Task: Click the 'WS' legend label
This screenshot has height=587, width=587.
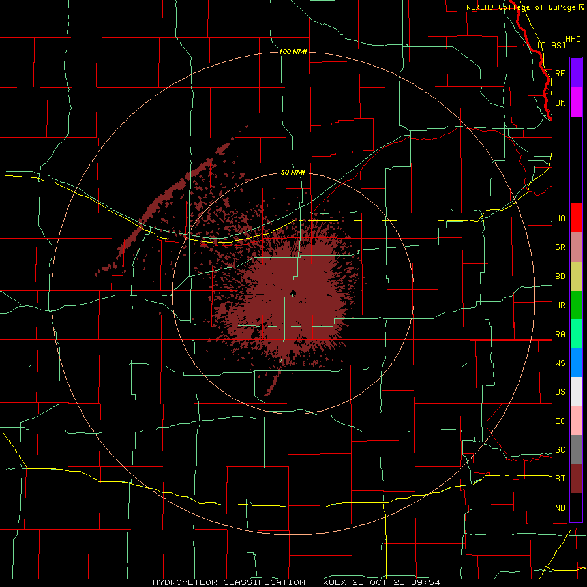Action: (x=560, y=363)
